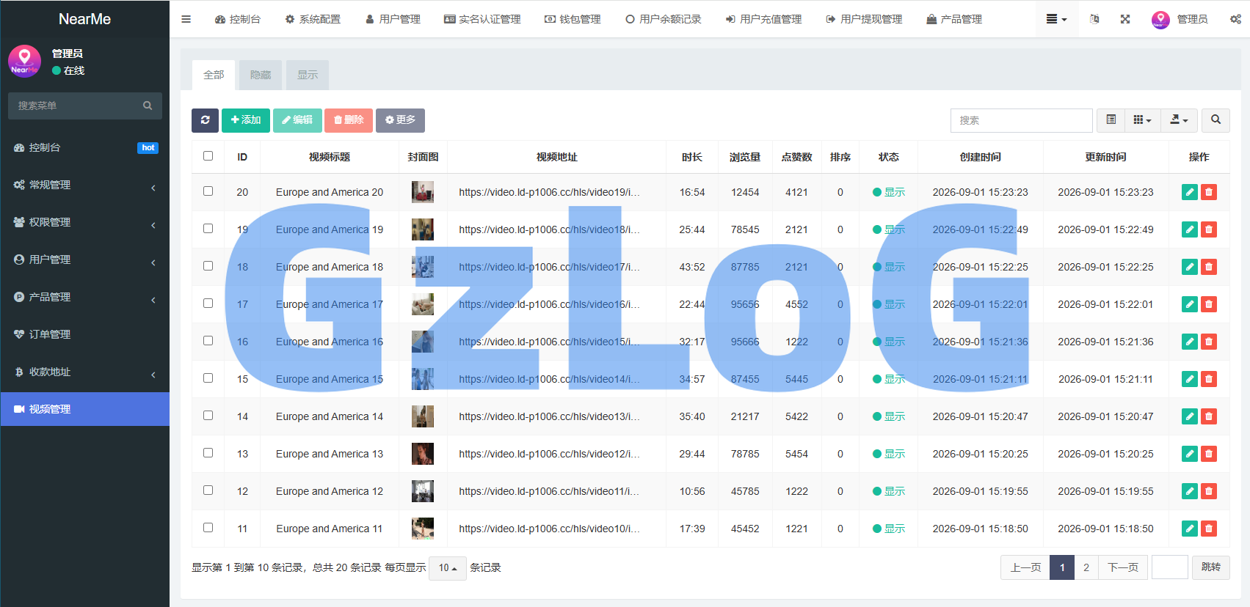Viewport: 1250px width, 607px height.
Task: Check the select-all checkbox in table header
Action: coord(208,156)
